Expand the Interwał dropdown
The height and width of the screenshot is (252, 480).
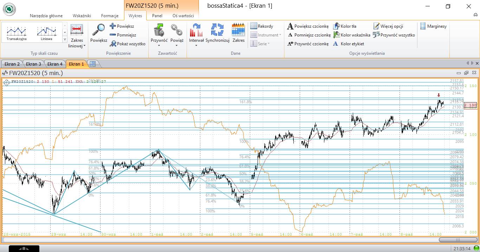(196, 45)
